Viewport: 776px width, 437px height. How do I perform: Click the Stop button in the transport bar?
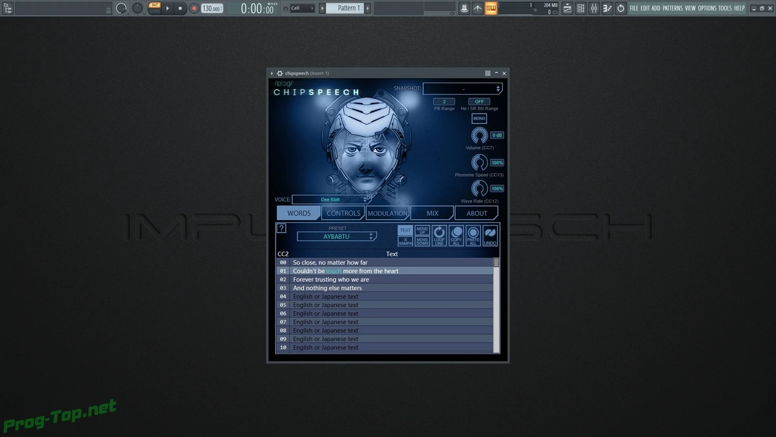(180, 8)
